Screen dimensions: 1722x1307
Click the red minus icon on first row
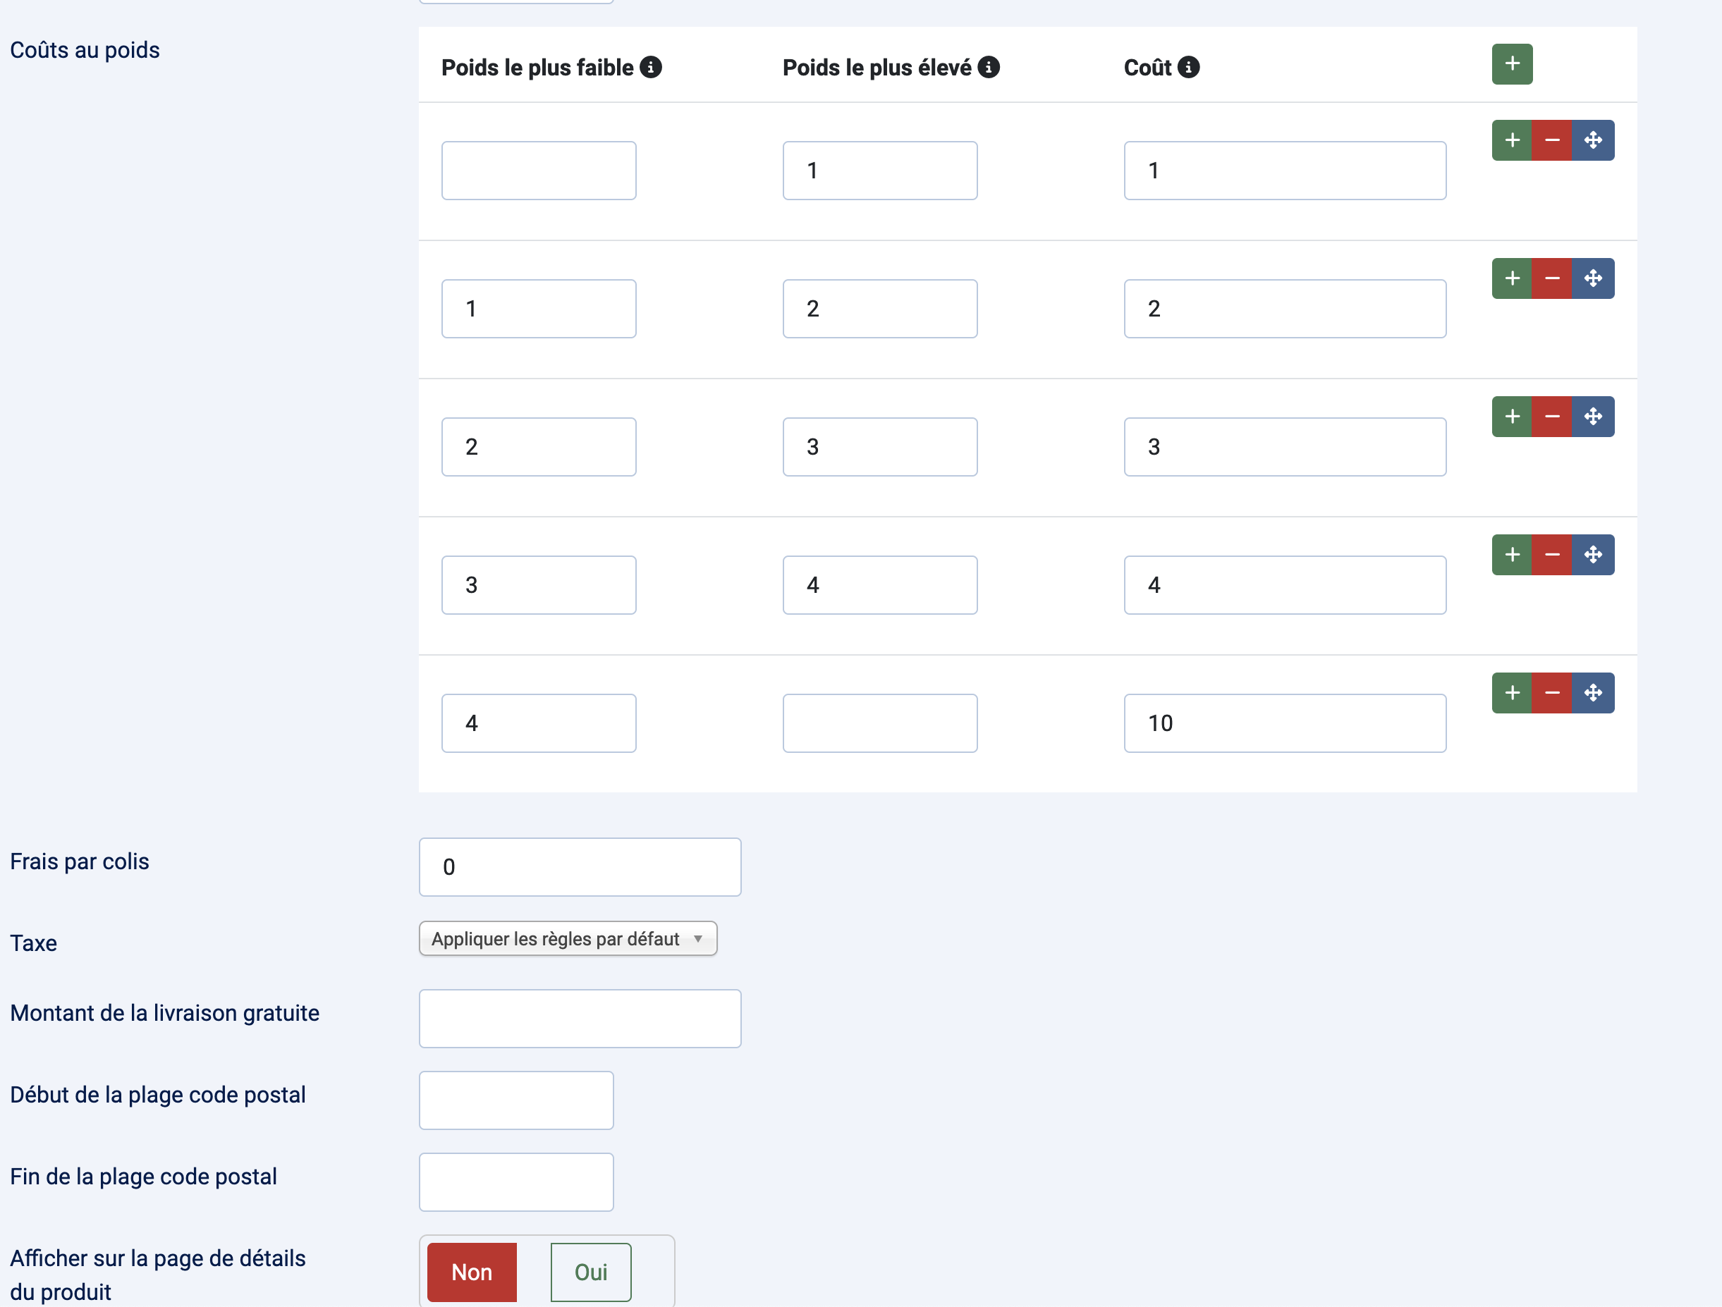pos(1552,140)
